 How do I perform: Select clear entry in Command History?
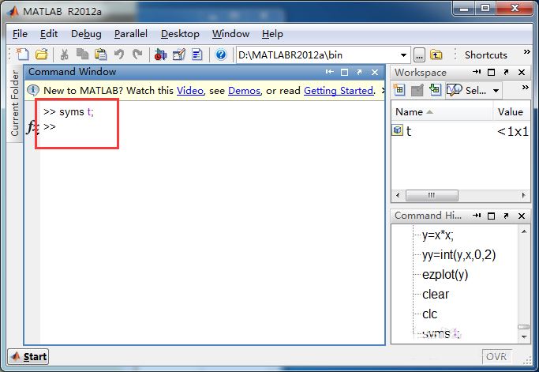pyautogui.click(x=436, y=295)
